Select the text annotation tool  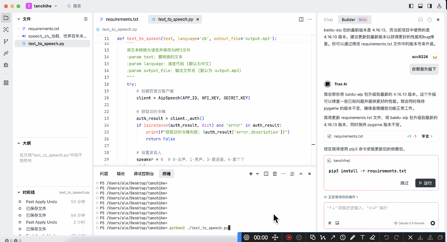(362, 237)
